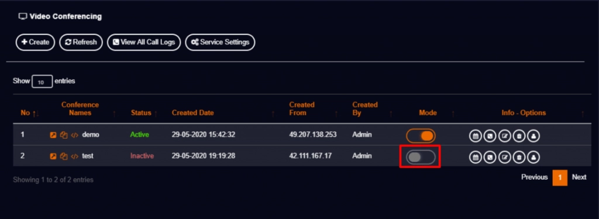Click the 'Inactive' status text
Viewport: 599px width, 219px height.
[x=142, y=156]
